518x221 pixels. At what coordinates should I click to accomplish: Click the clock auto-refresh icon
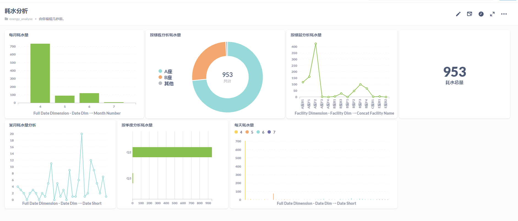[481, 14]
